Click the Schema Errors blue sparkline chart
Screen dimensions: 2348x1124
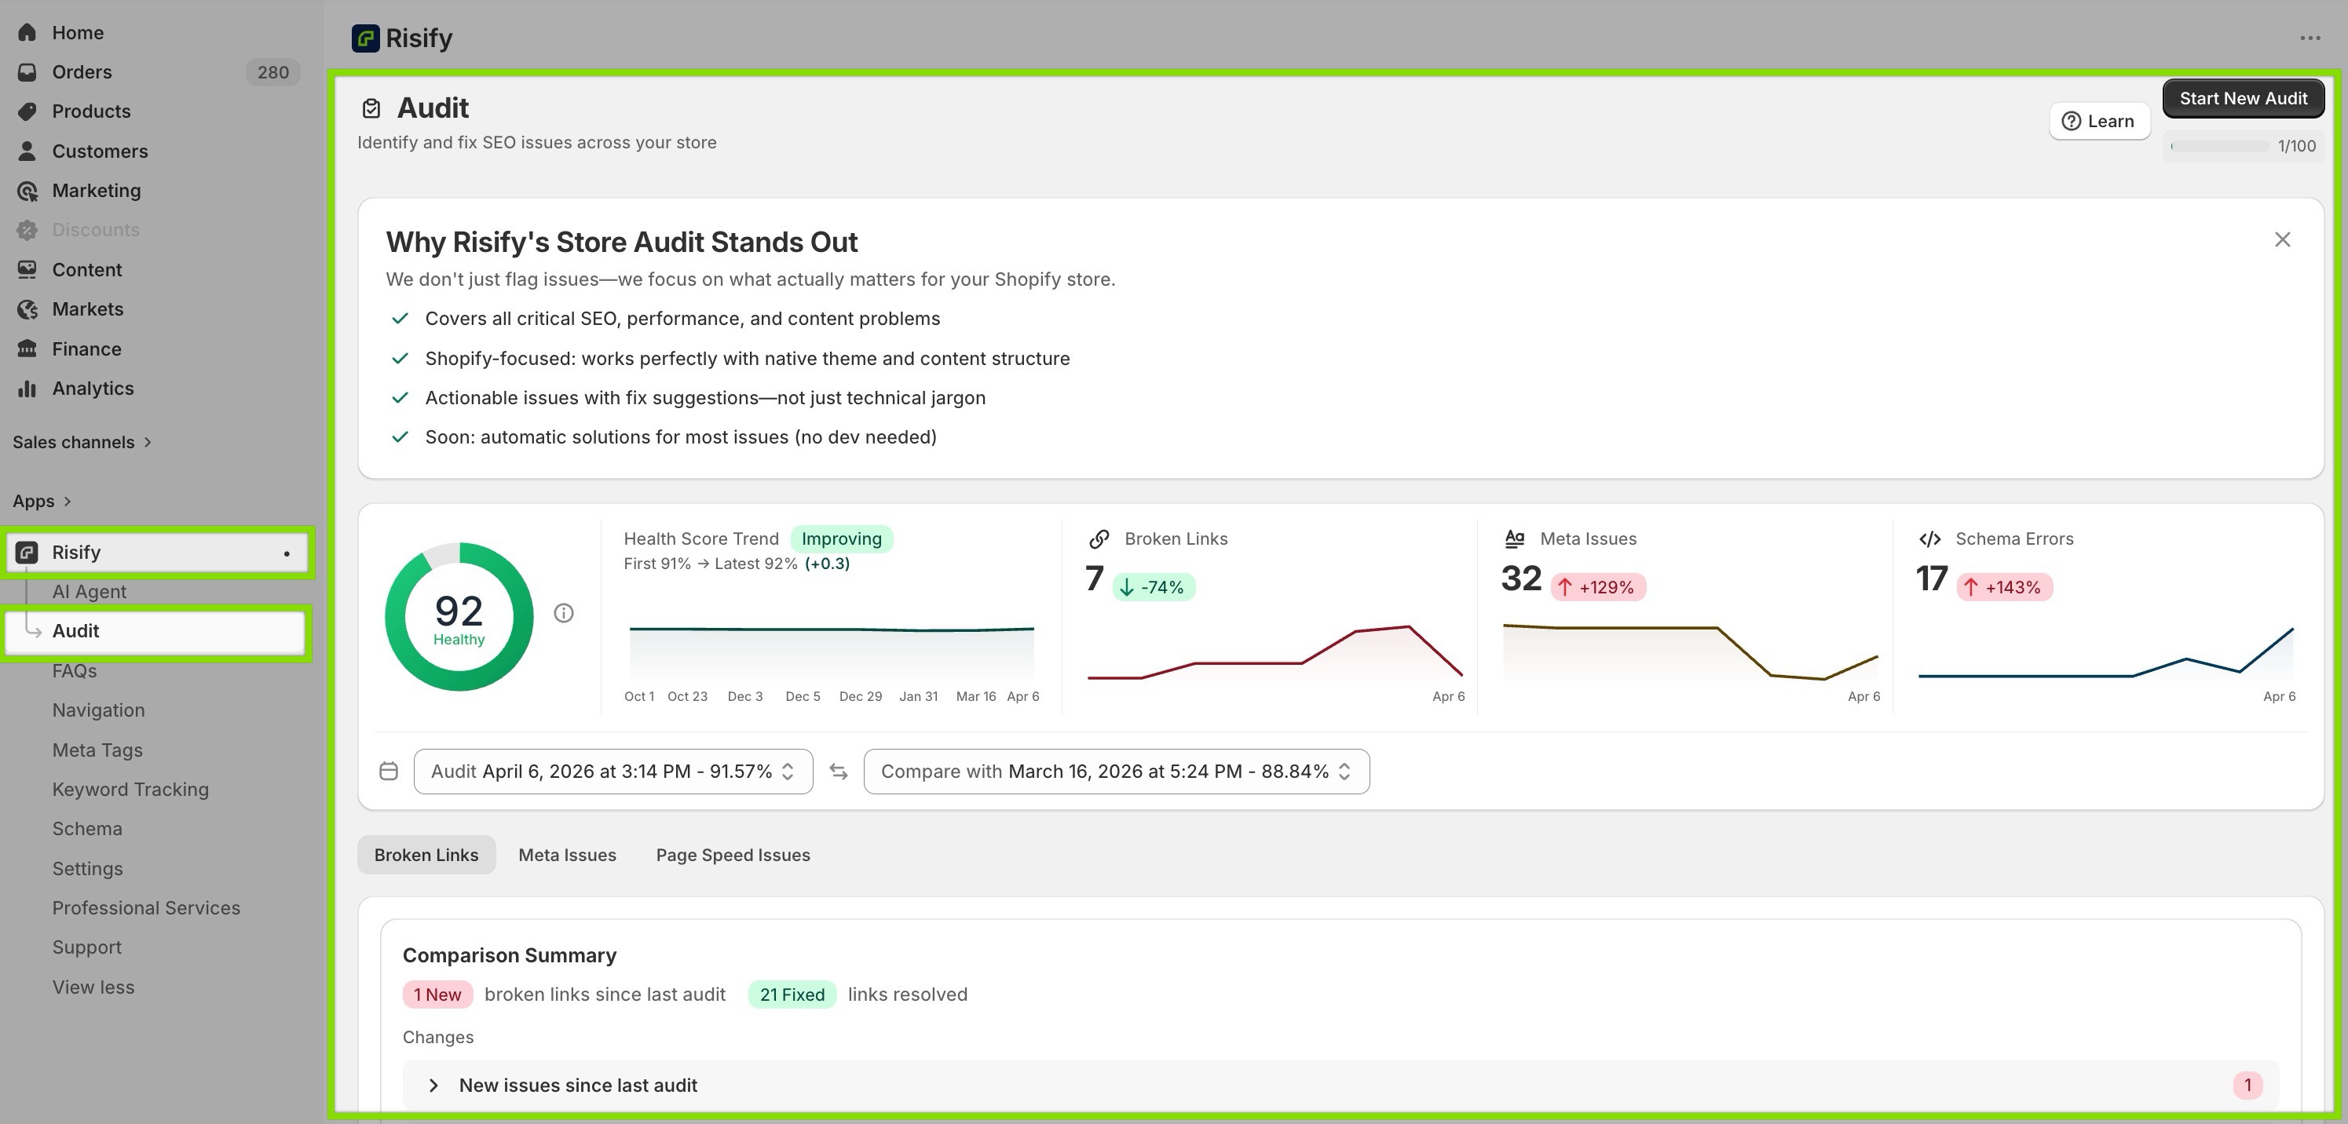coord(2105,652)
